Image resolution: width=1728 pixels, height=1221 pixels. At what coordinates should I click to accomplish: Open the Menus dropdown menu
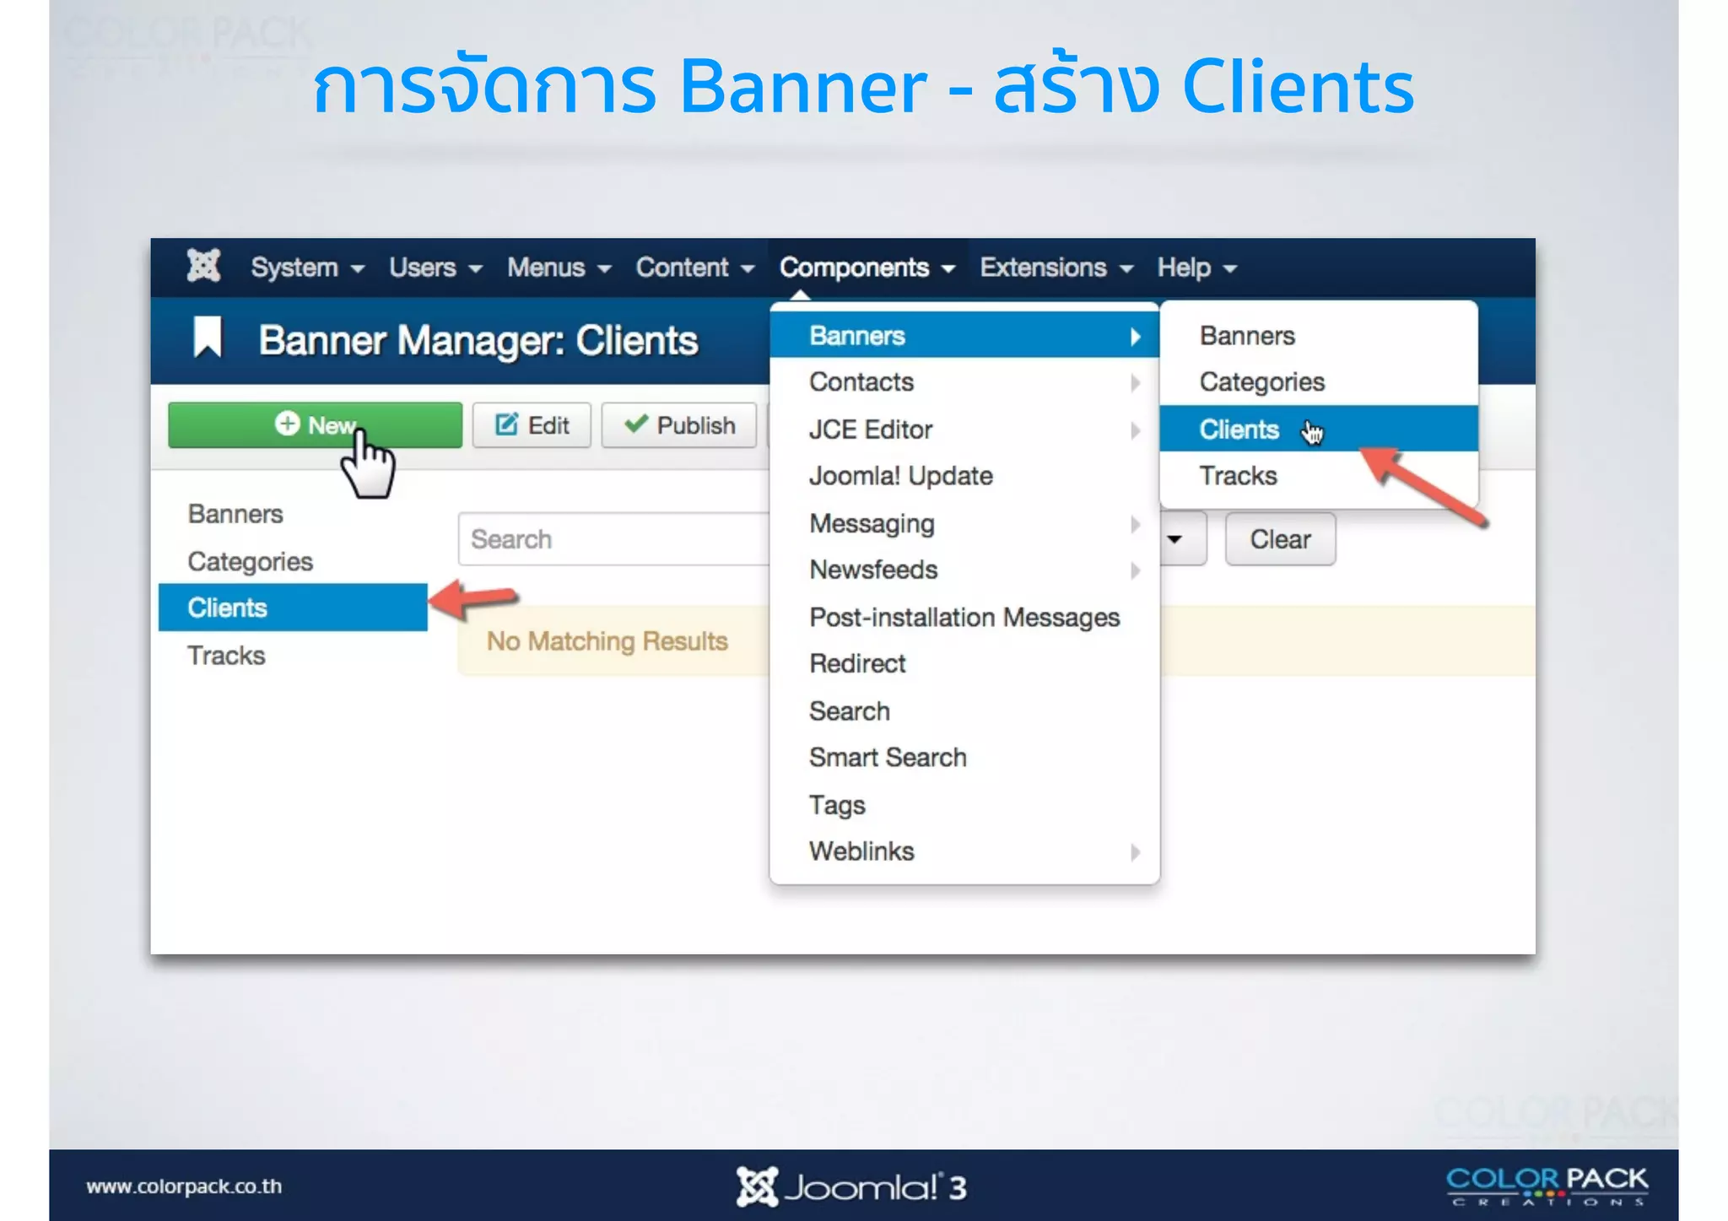559,267
